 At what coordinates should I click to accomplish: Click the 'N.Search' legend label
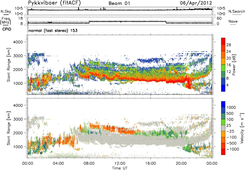tap(236, 11)
